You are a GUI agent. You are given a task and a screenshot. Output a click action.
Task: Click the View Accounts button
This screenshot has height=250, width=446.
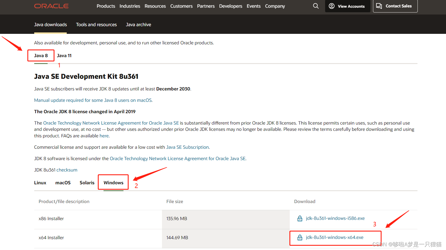pyautogui.click(x=348, y=6)
